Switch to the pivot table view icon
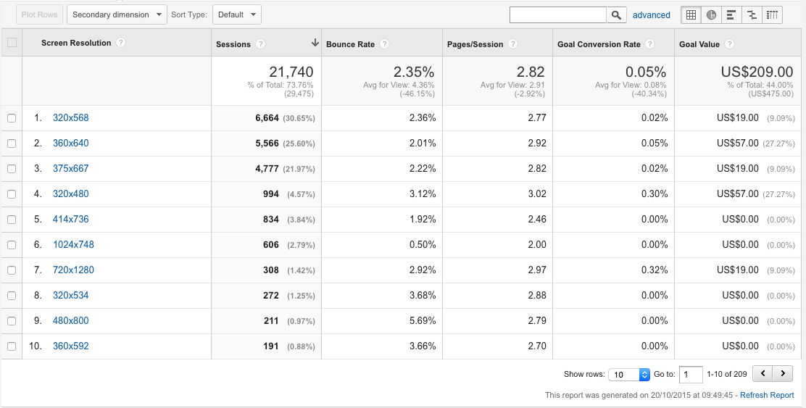This screenshot has height=408, width=806. tap(772, 14)
